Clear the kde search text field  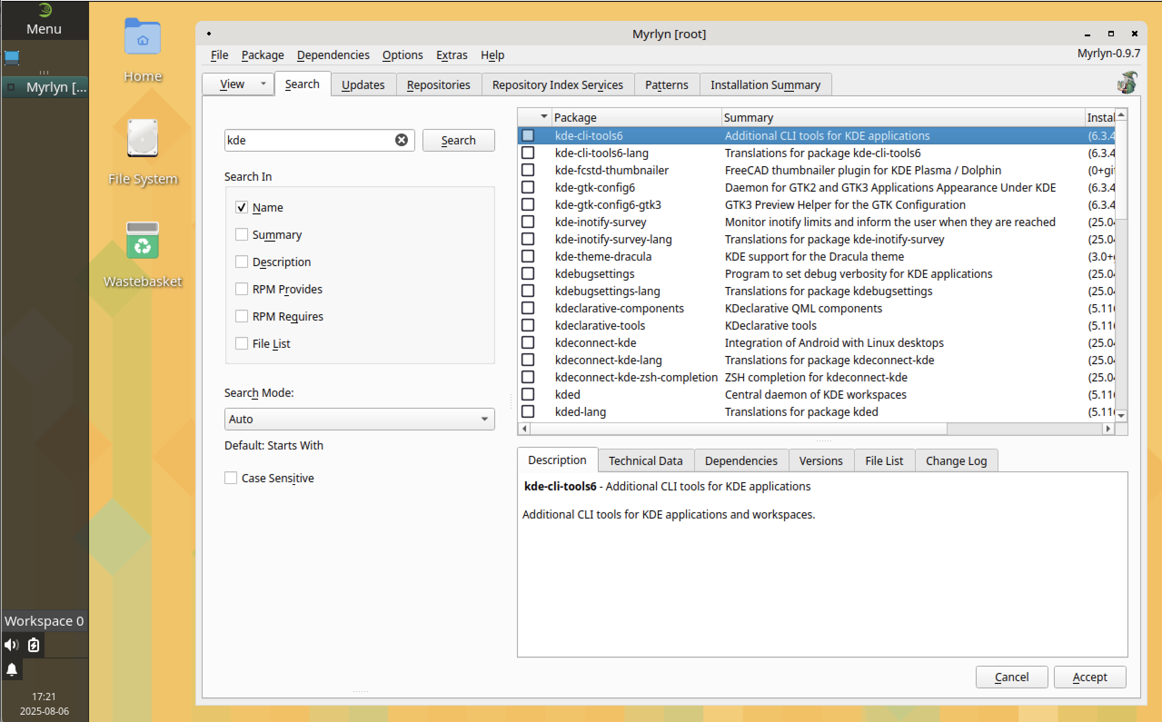click(401, 140)
